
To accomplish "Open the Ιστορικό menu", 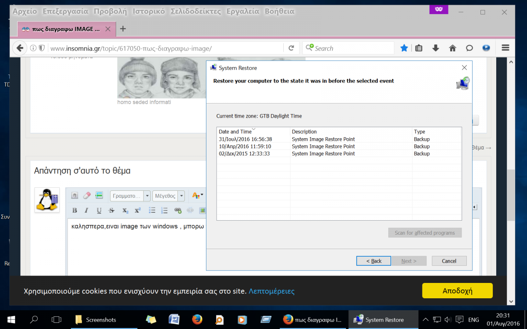I will 148,11.
